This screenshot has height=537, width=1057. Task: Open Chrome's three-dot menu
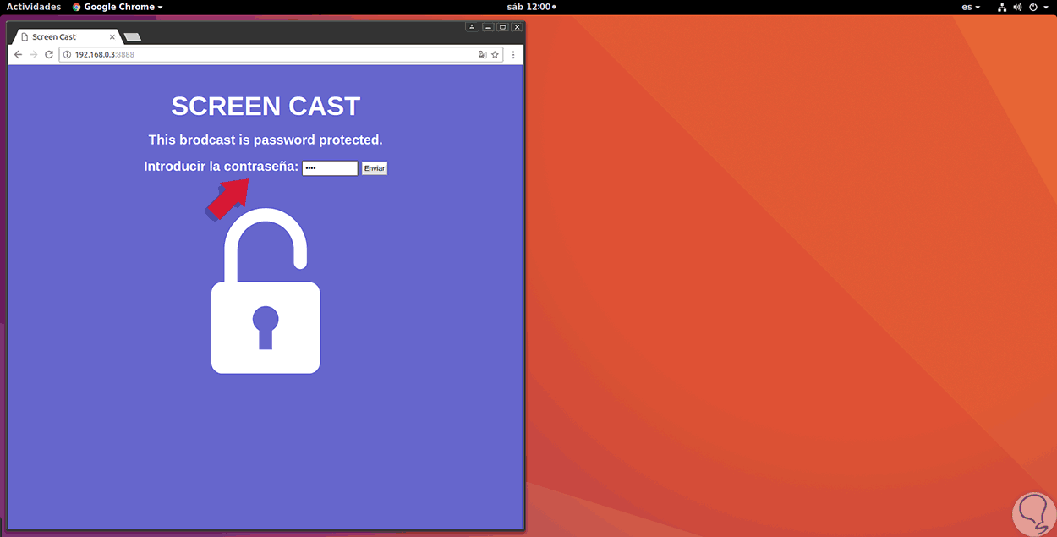[x=513, y=54]
